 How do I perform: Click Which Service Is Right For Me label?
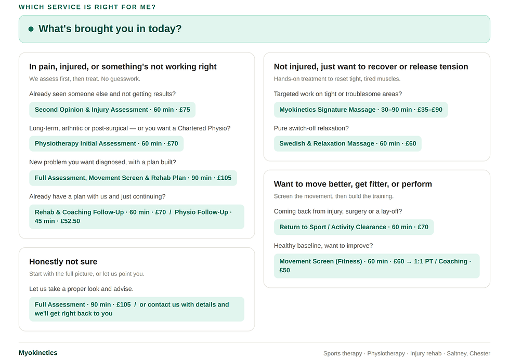click(x=87, y=7)
